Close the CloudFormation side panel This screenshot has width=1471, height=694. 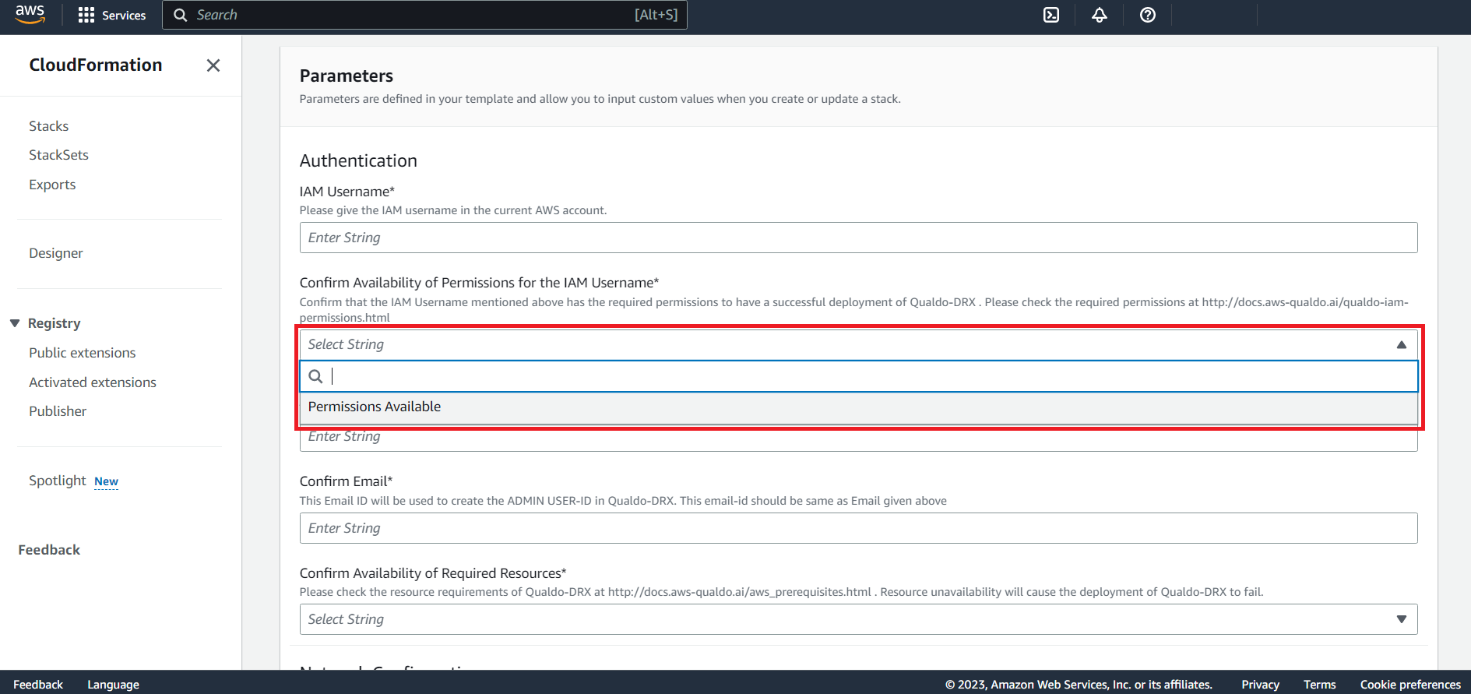tap(213, 65)
